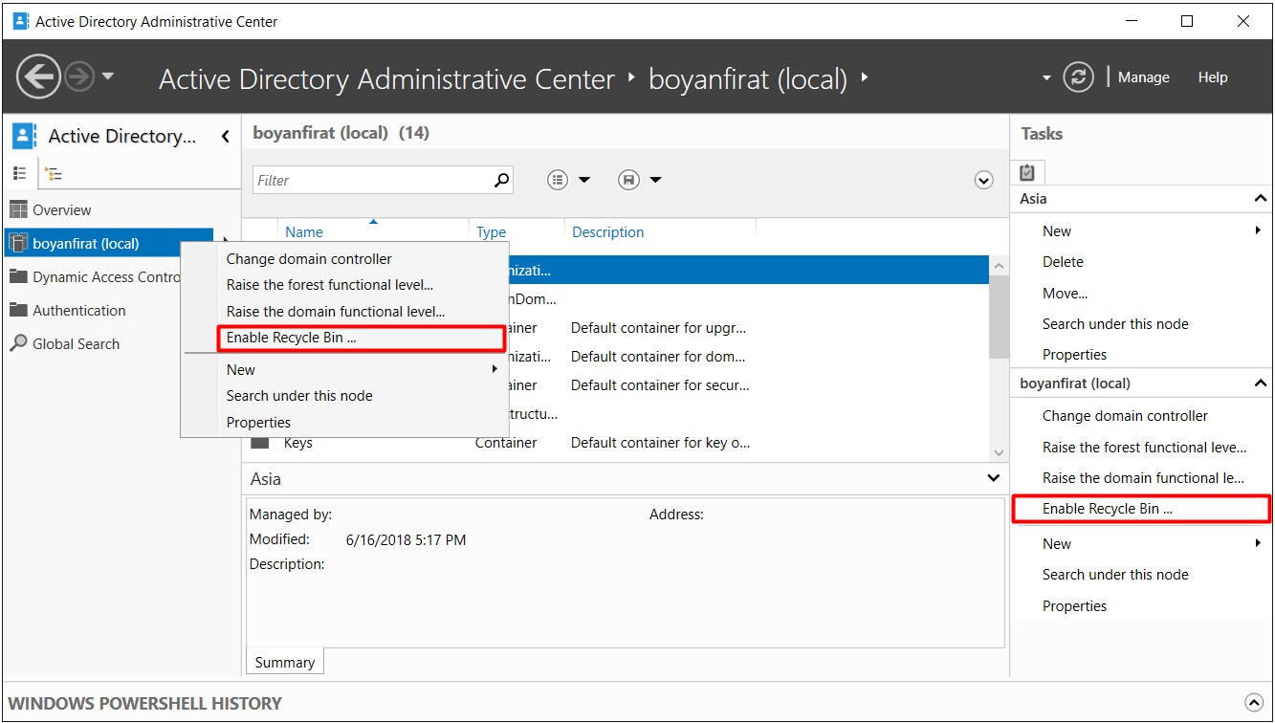
Task: Select the Summary tab
Action: [x=284, y=662]
